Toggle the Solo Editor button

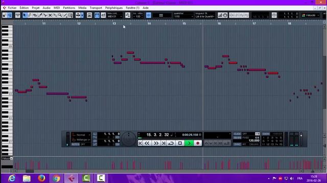[5, 15]
